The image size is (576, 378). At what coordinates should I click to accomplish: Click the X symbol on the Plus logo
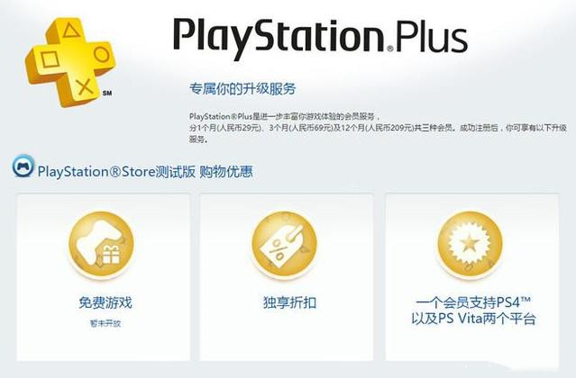(x=85, y=87)
